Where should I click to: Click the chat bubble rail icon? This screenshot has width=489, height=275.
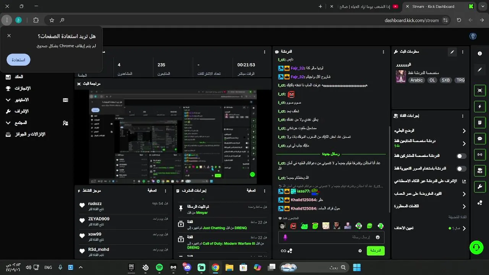click(x=480, y=139)
